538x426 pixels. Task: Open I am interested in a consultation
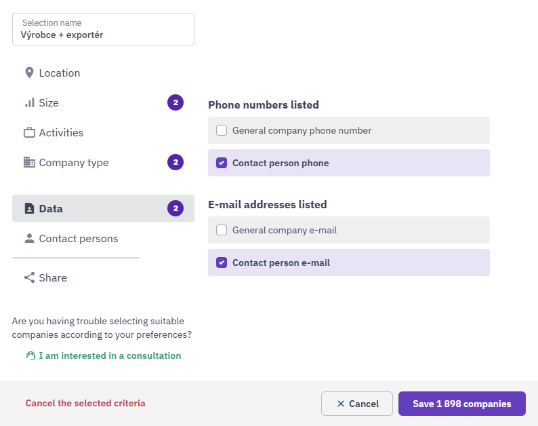point(110,355)
